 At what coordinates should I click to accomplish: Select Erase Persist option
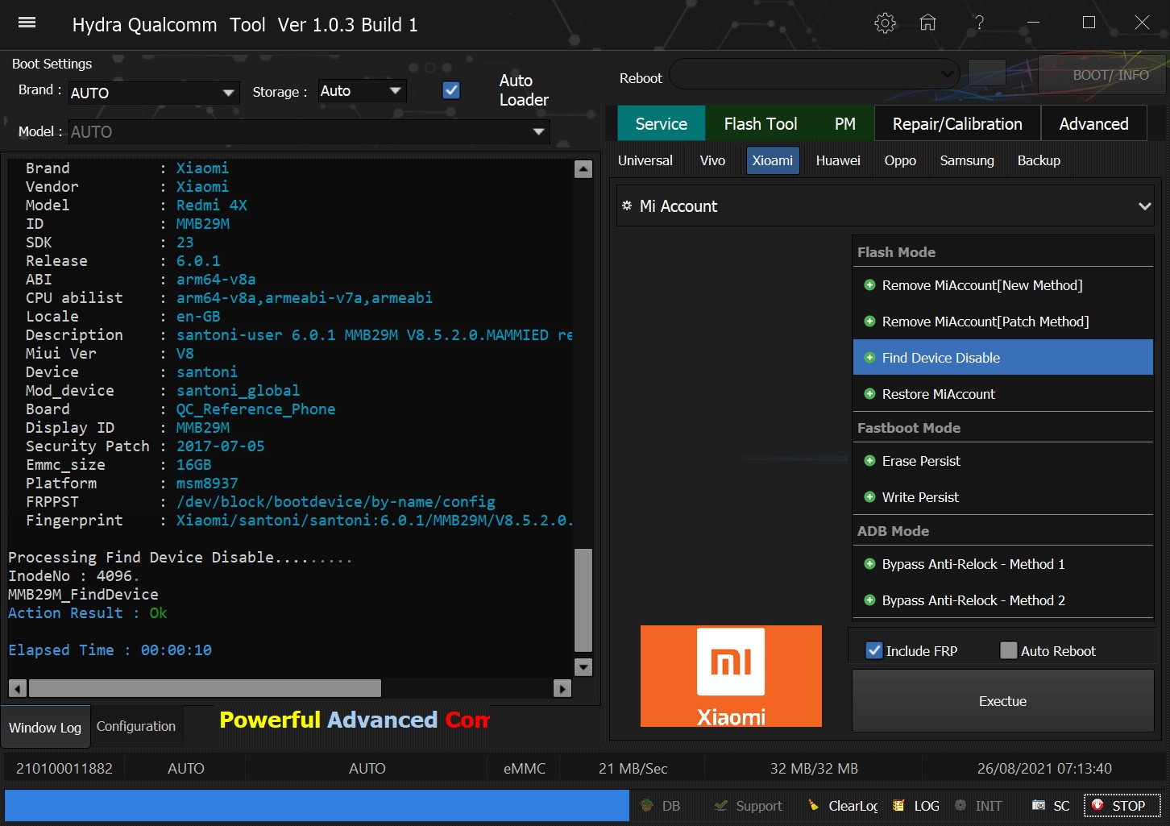point(1002,461)
